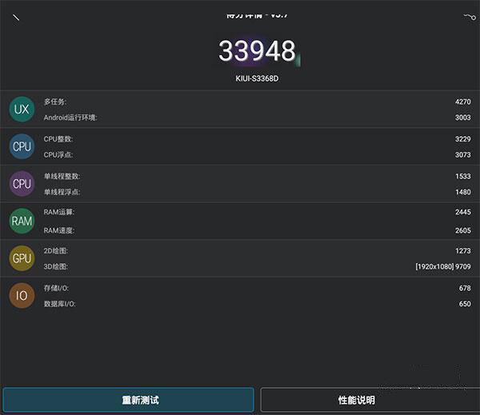480x415 pixels.
Task: Click the storage I/O score 678
Action: (x=465, y=289)
